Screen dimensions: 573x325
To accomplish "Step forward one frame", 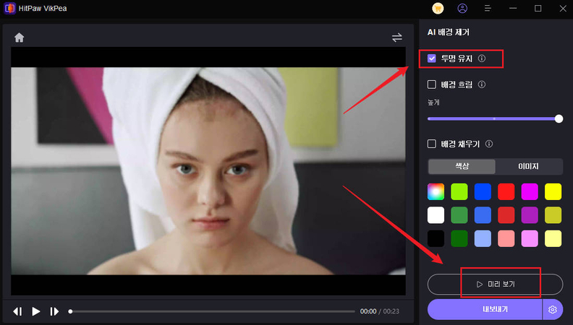I will (x=54, y=311).
